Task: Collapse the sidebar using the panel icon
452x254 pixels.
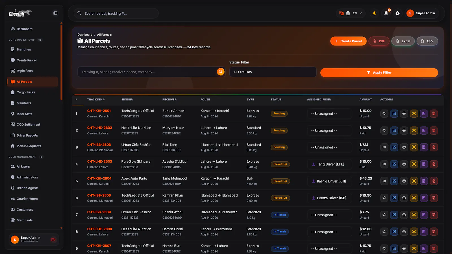Action: 55,13
